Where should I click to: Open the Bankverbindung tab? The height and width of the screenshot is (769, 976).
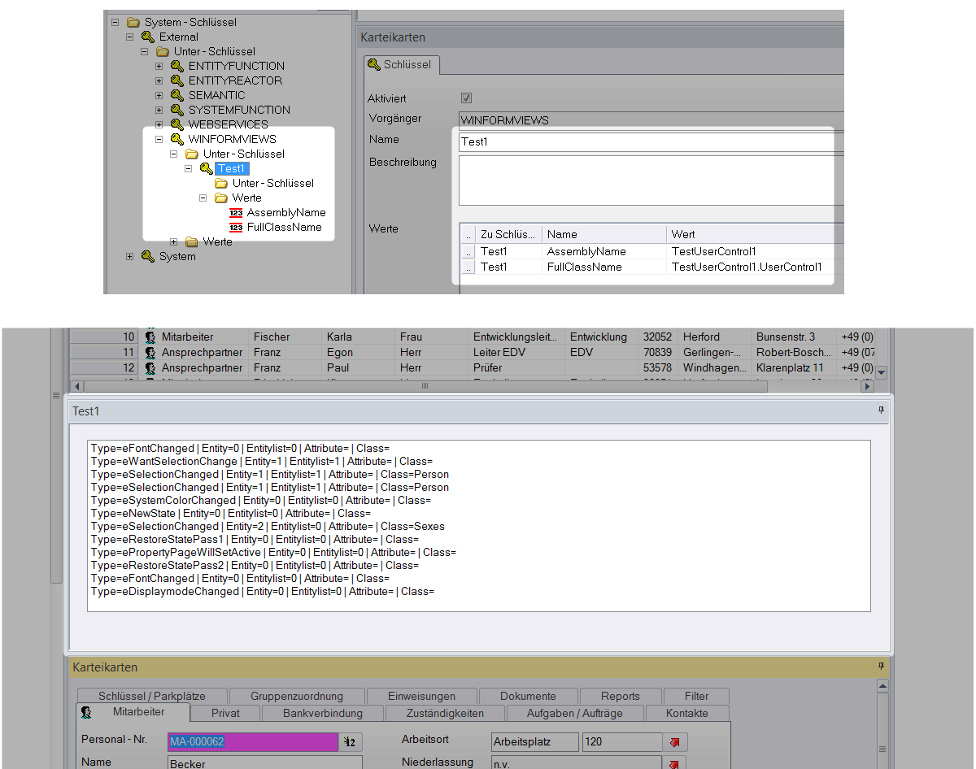click(x=323, y=713)
